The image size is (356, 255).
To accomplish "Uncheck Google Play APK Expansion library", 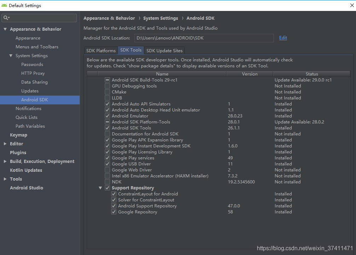I will [x=107, y=140].
